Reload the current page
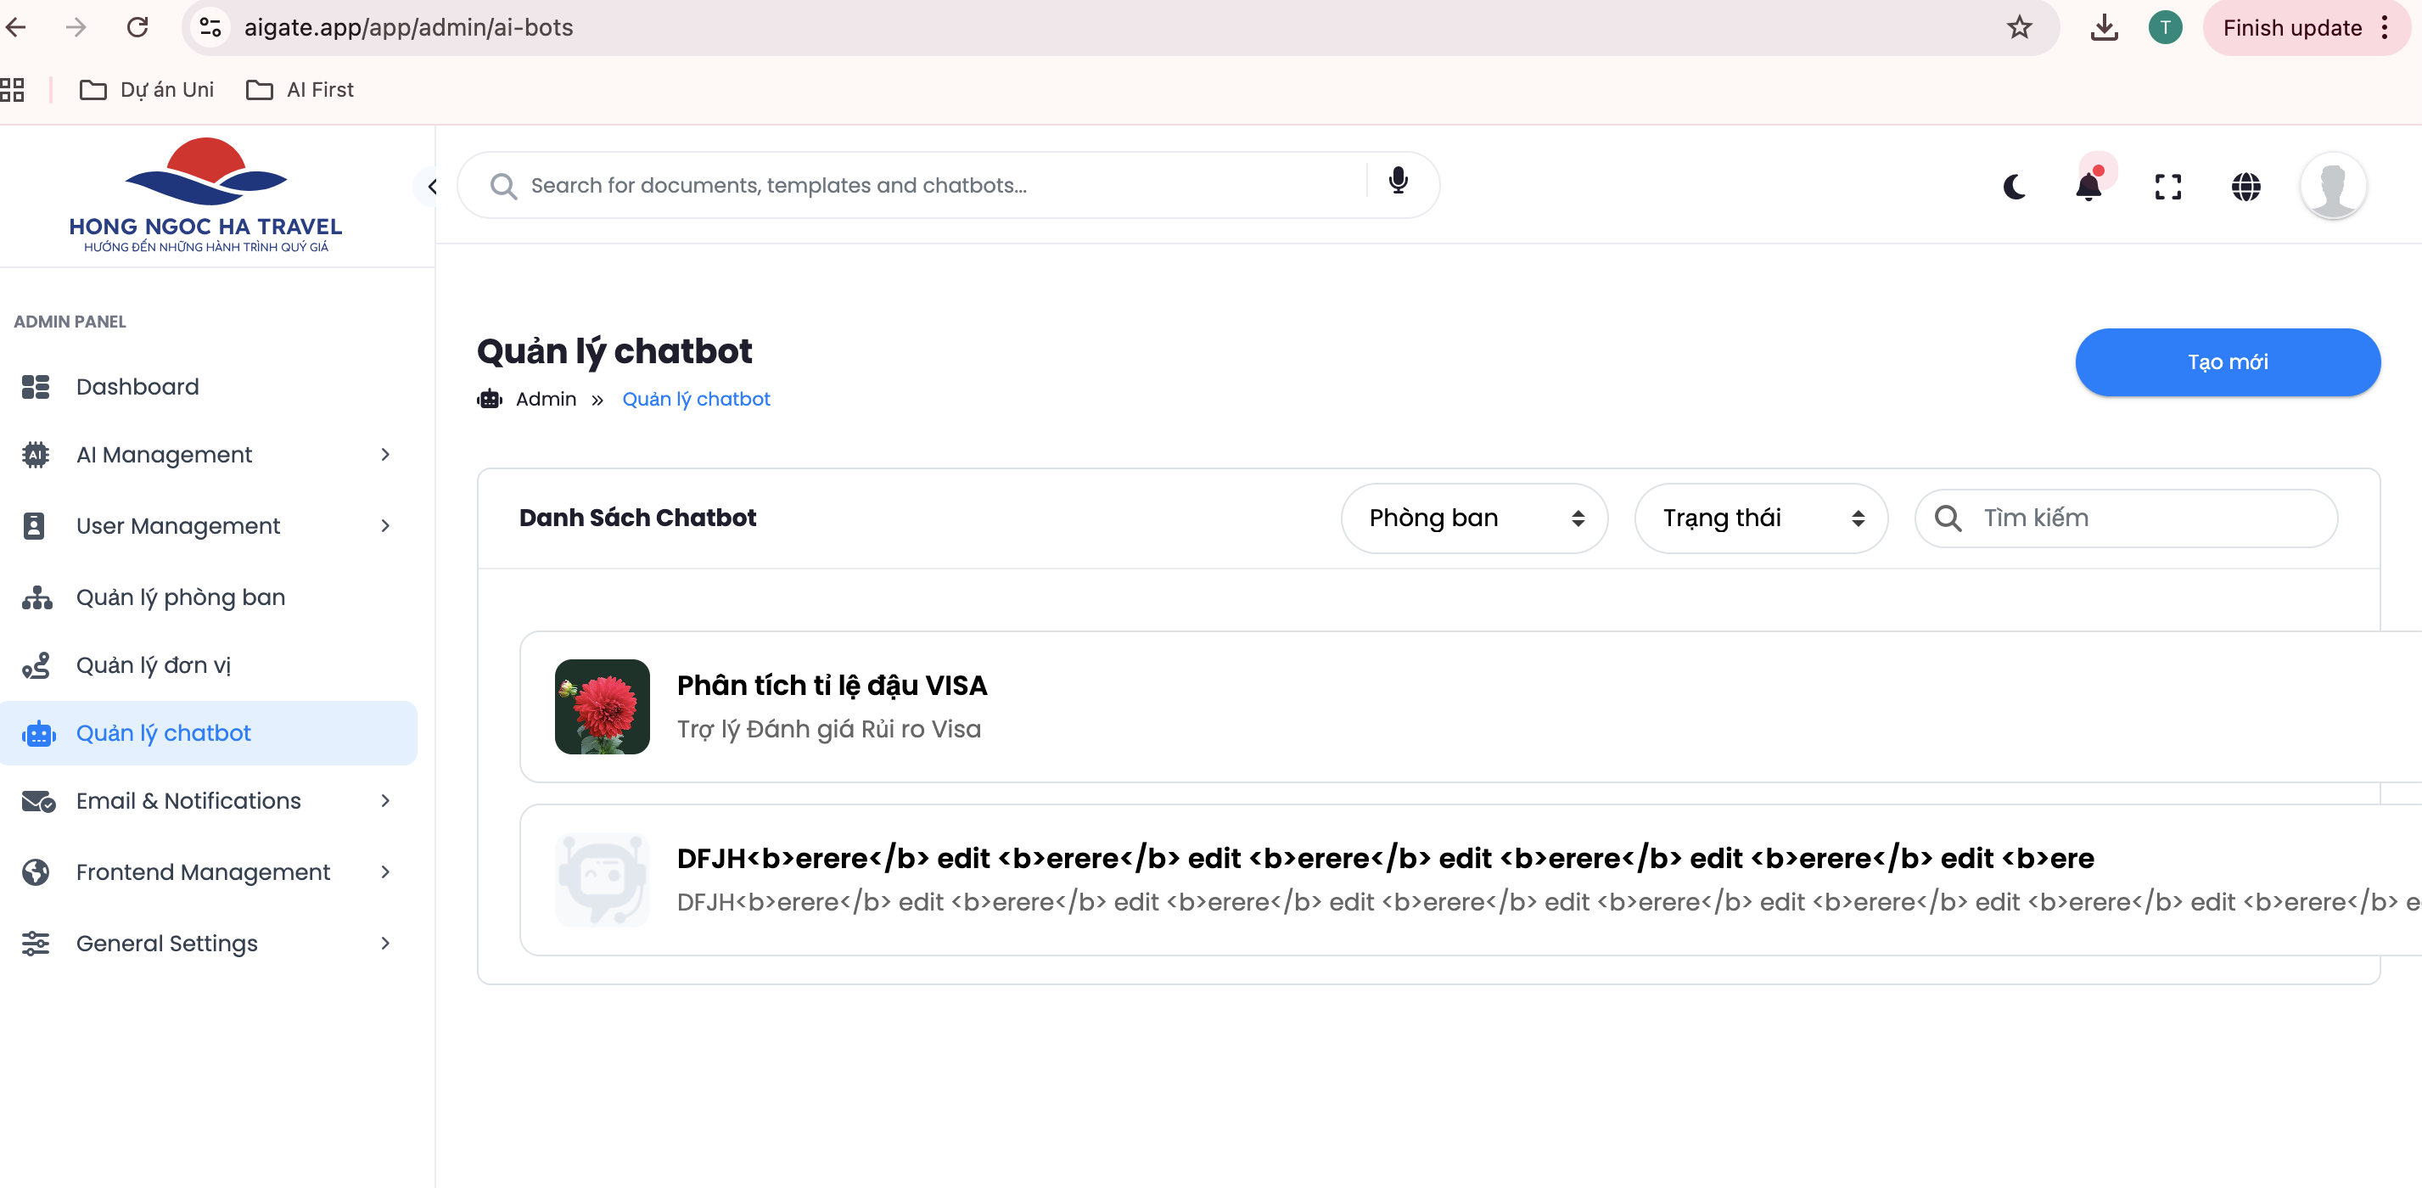The width and height of the screenshot is (2422, 1188). 137,27
